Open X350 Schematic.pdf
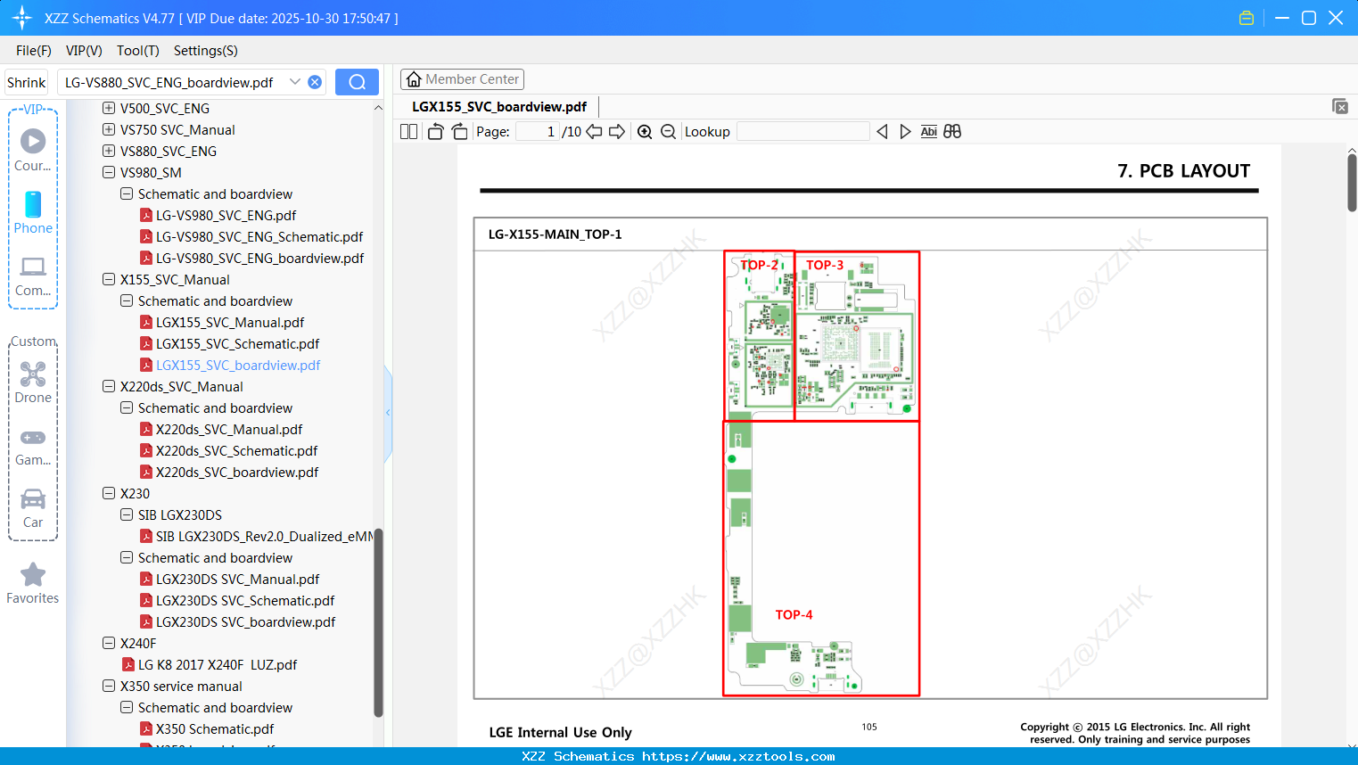Image resolution: width=1358 pixels, height=765 pixels. [x=215, y=728]
